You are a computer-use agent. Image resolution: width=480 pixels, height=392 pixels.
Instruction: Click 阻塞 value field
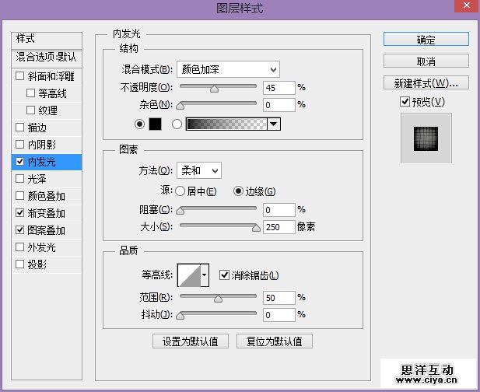click(279, 210)
